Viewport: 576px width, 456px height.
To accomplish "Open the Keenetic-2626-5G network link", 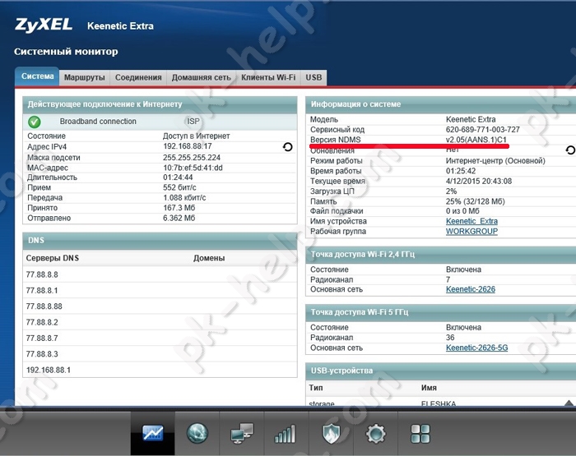I will [476, 348].
